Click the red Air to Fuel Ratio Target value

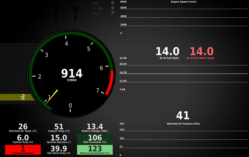click(x=201, y=51)
